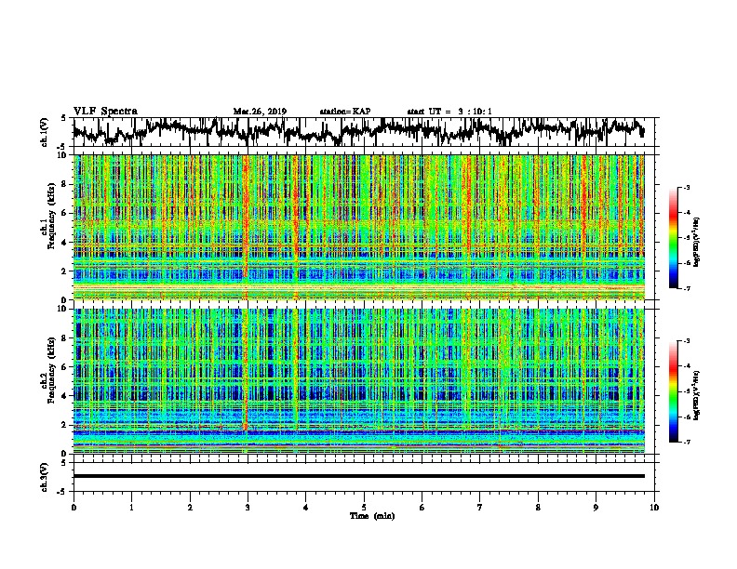Click the red burst near 3 min in ch.2 spectrogram
Screen dimensions: 737x569
[246, 371]
